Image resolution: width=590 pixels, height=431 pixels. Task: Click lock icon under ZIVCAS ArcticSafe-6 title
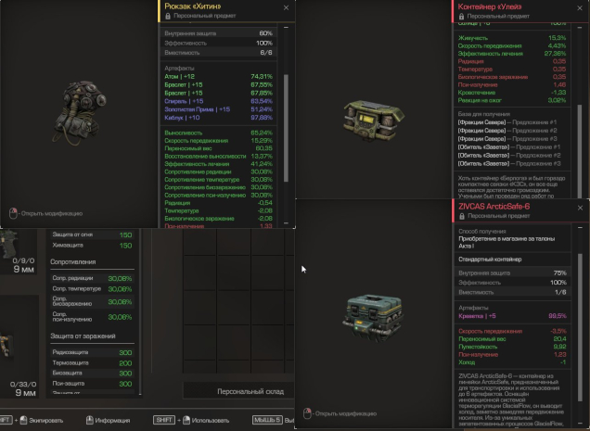pos(462,216)
